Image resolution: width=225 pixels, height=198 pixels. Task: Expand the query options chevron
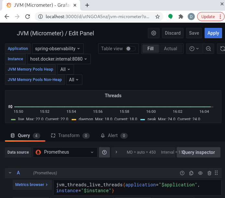point(116,152)
